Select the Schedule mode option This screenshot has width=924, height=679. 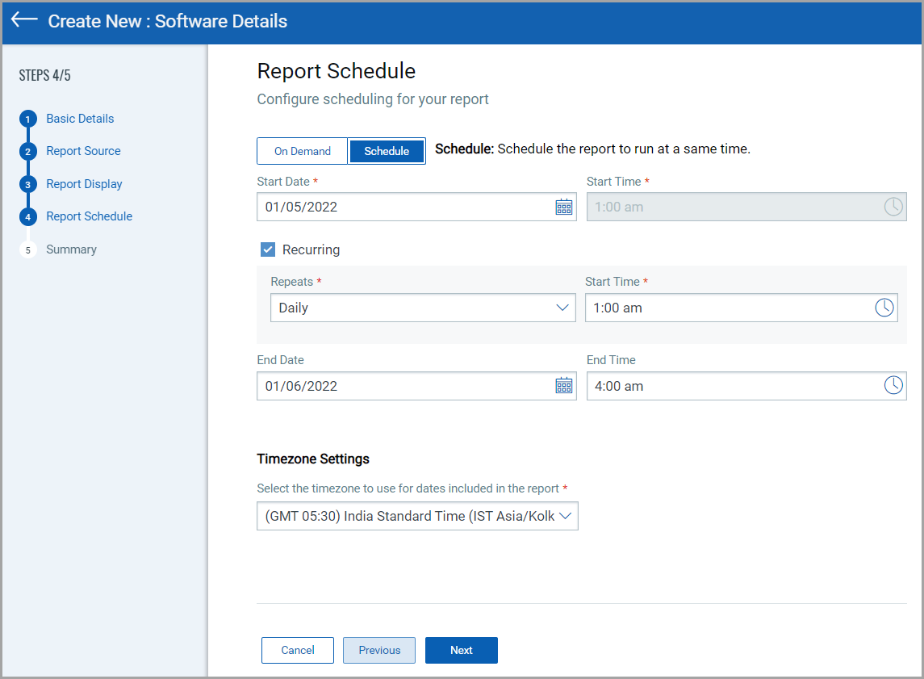click(387, 151)
